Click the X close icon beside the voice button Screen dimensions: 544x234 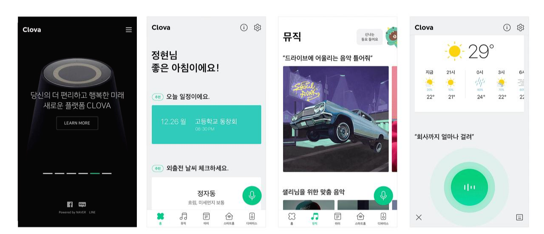click(x=419, y=217)
